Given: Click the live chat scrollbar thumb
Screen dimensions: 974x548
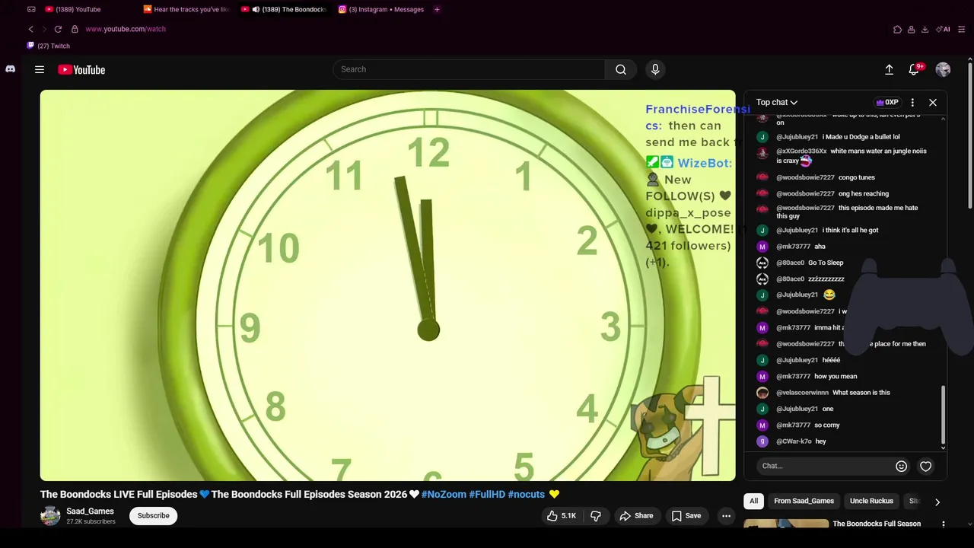Looking at the screenshot, I should (944, 416).
